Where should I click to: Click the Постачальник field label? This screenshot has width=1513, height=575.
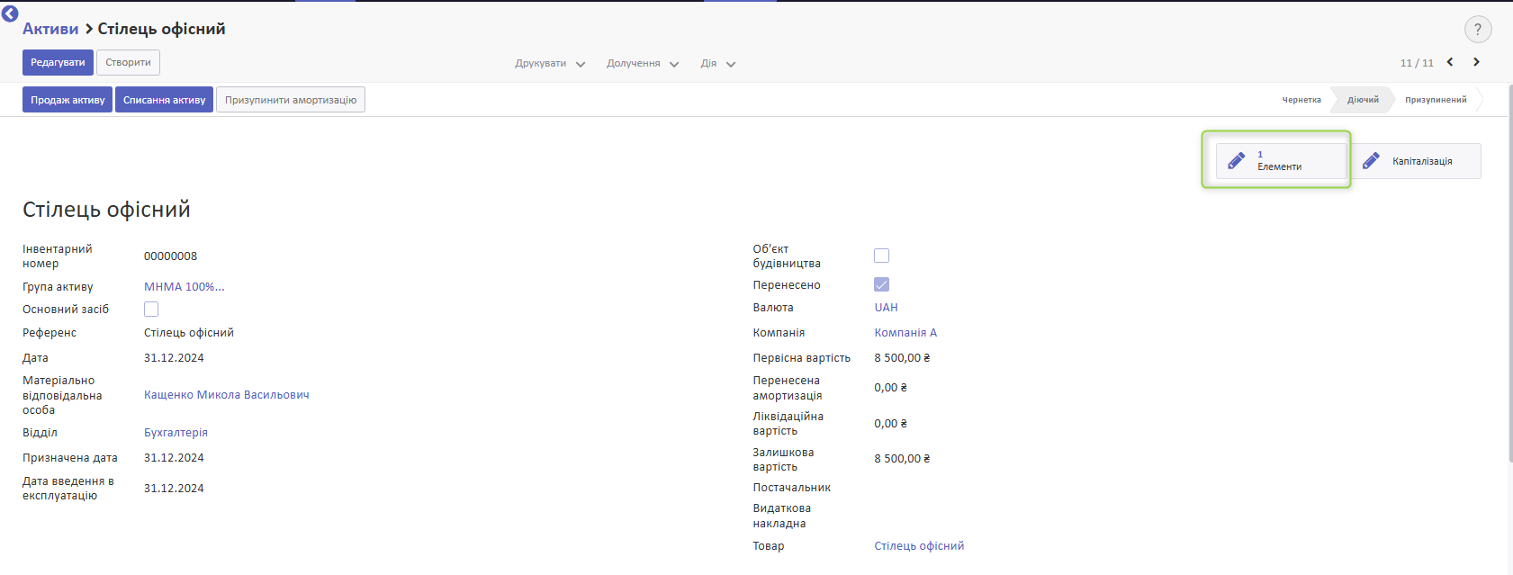pos(791,488)
